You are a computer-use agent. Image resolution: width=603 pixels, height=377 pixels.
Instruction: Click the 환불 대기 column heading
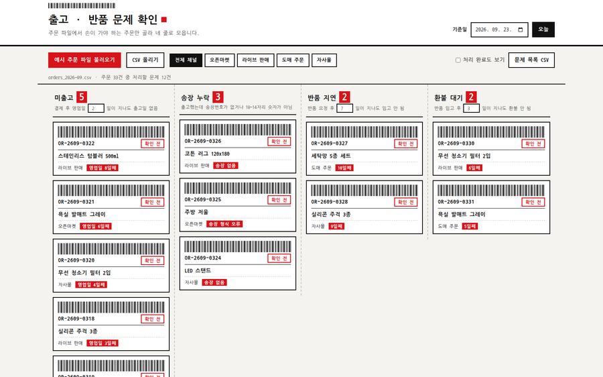coord(448,97)
